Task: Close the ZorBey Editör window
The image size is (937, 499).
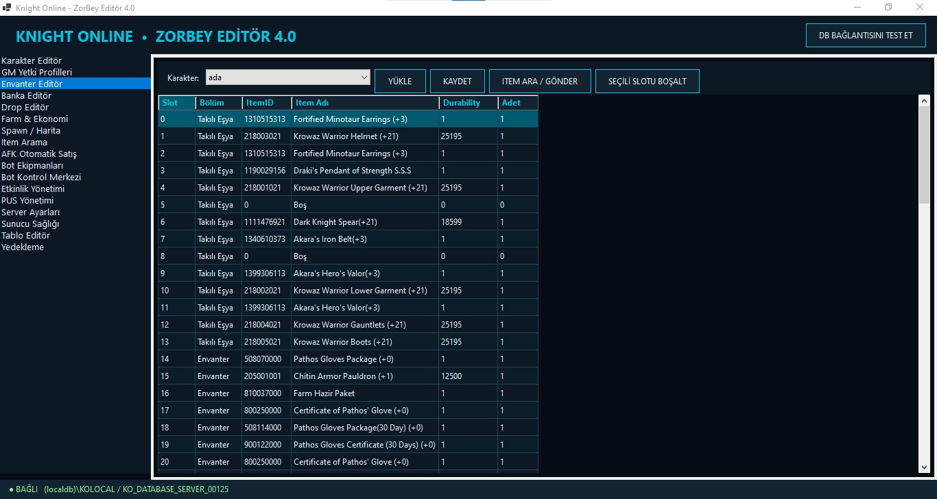Action: (x=921, y=8)
